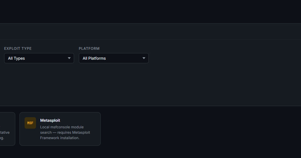Click the 'tative' text in cut-off card
This screenshot has width=301, height=158.
point(5,132)
